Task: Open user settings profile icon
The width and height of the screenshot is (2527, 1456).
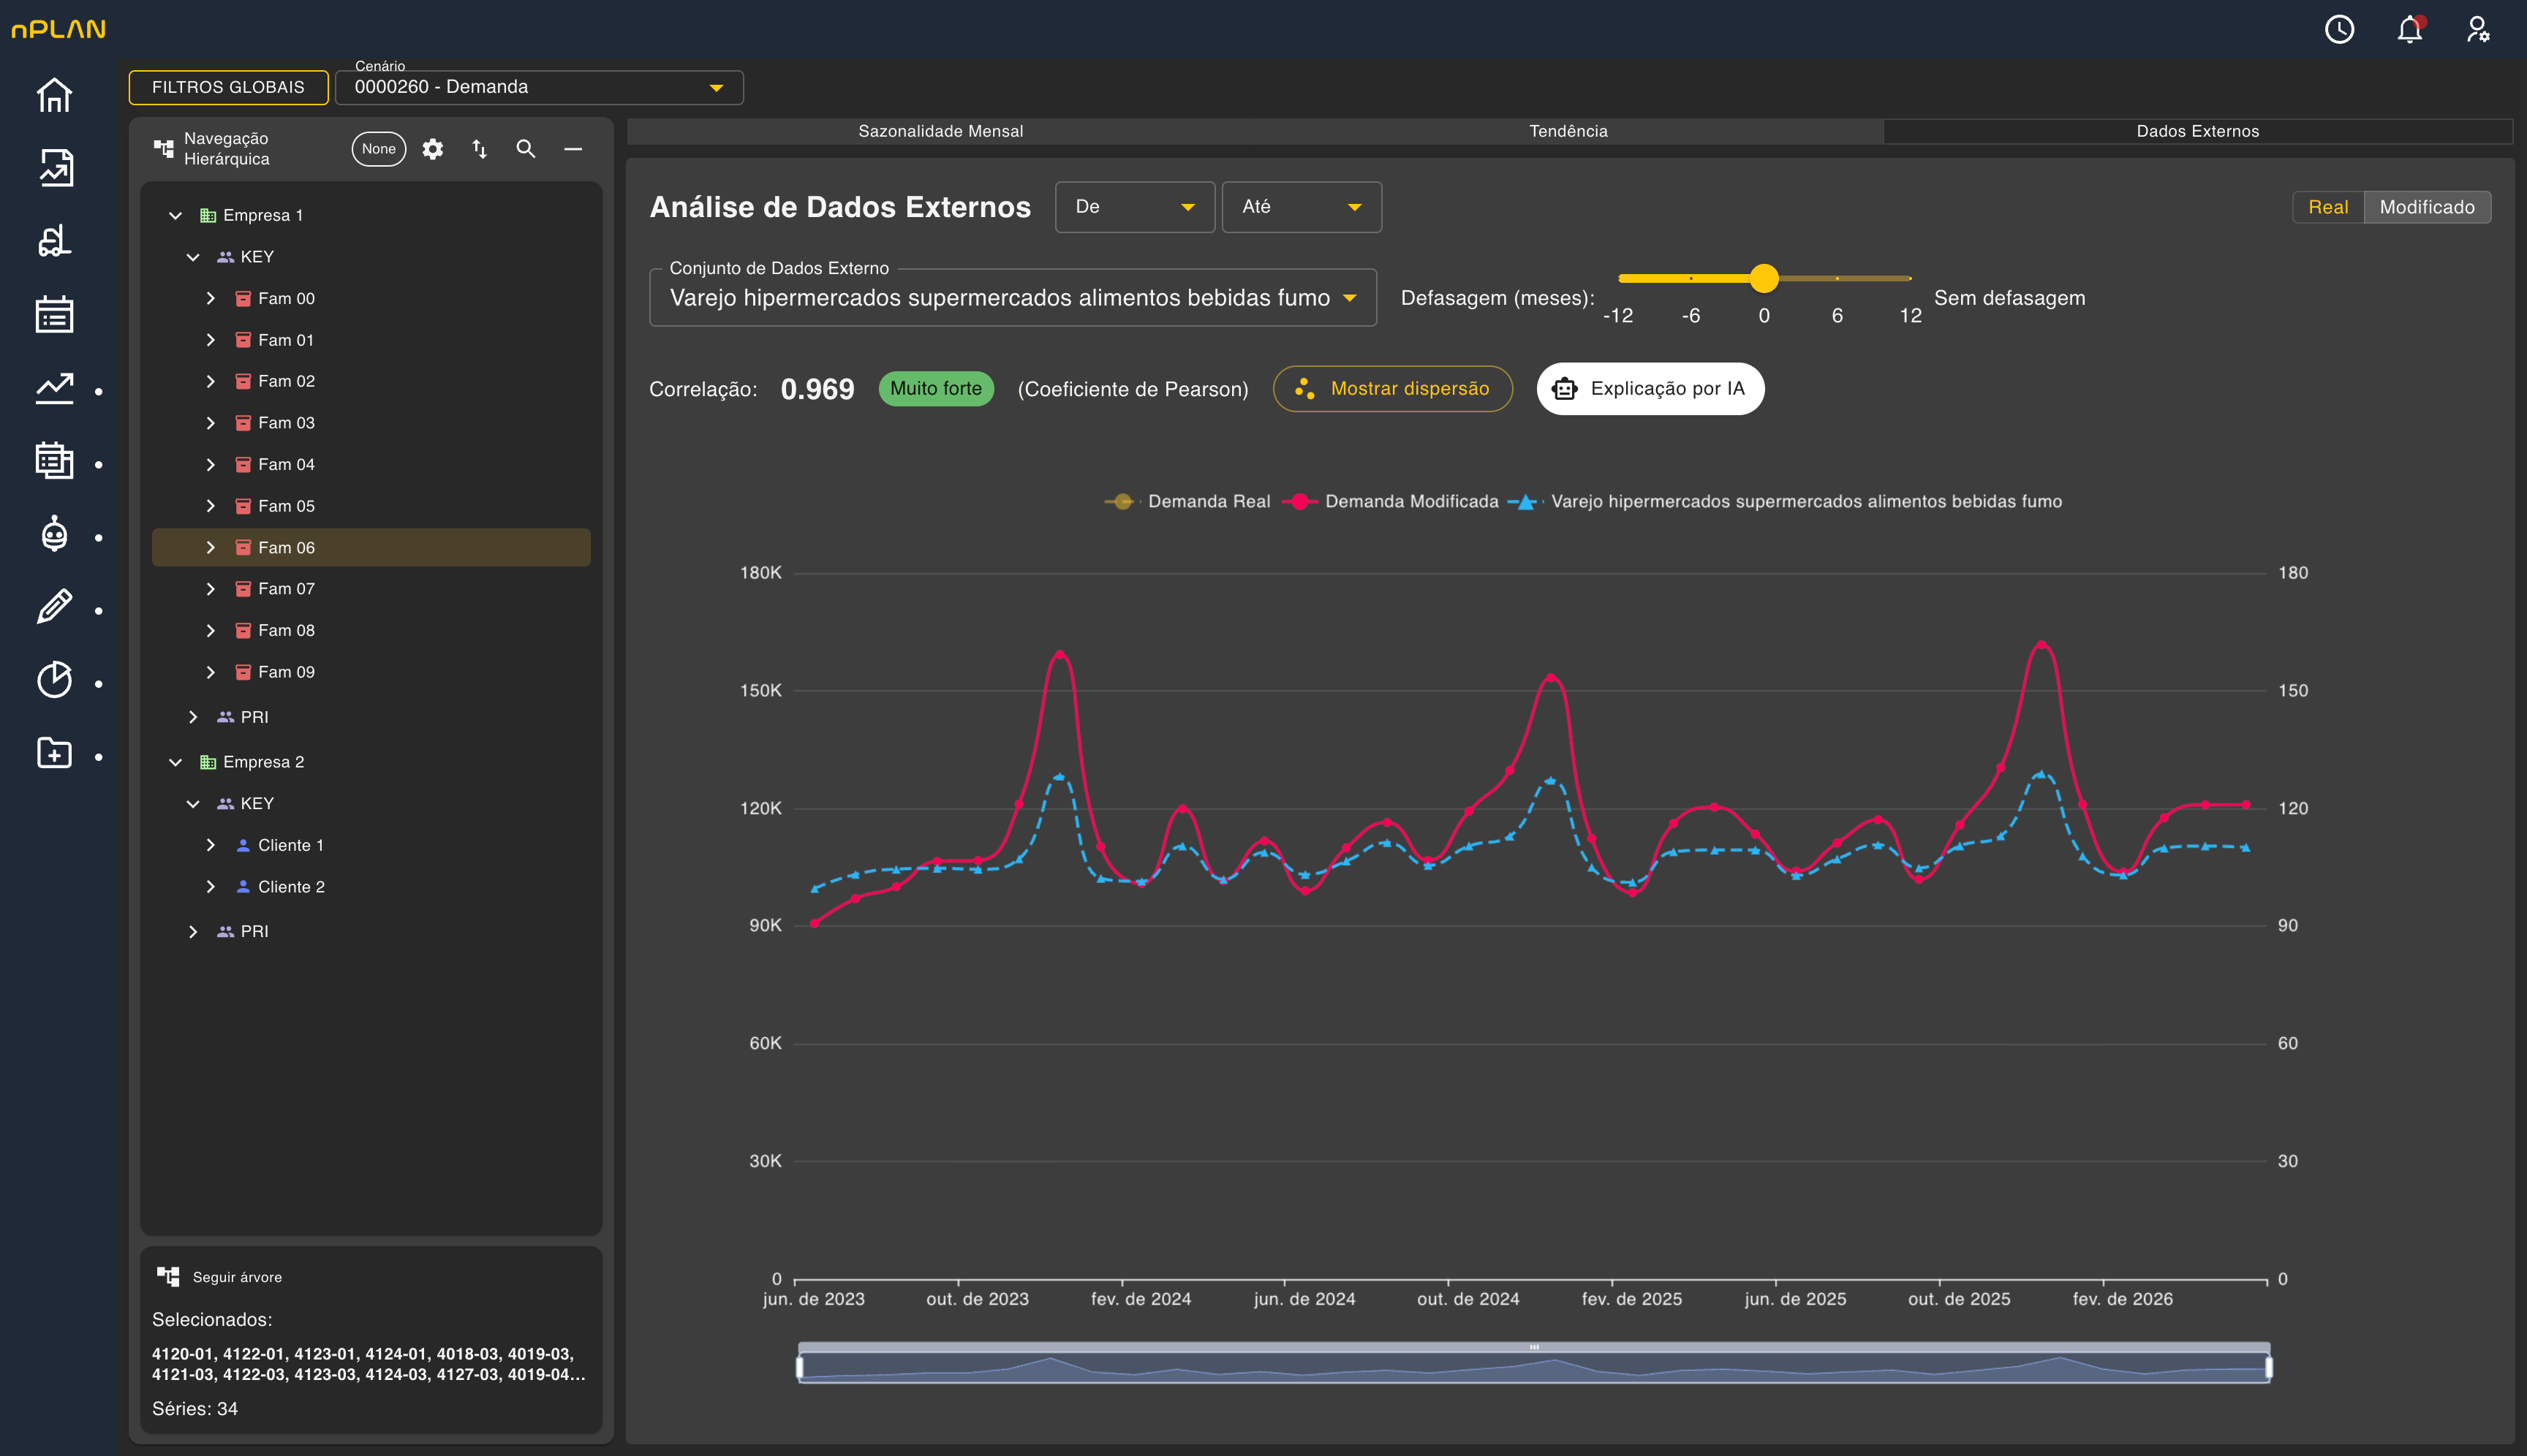Action: click(x=2477, y=30)
